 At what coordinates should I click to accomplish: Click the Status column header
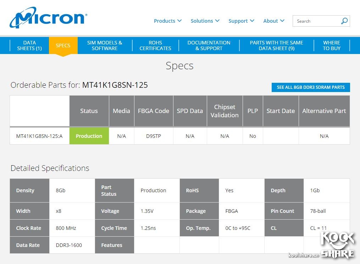[89, 111]
